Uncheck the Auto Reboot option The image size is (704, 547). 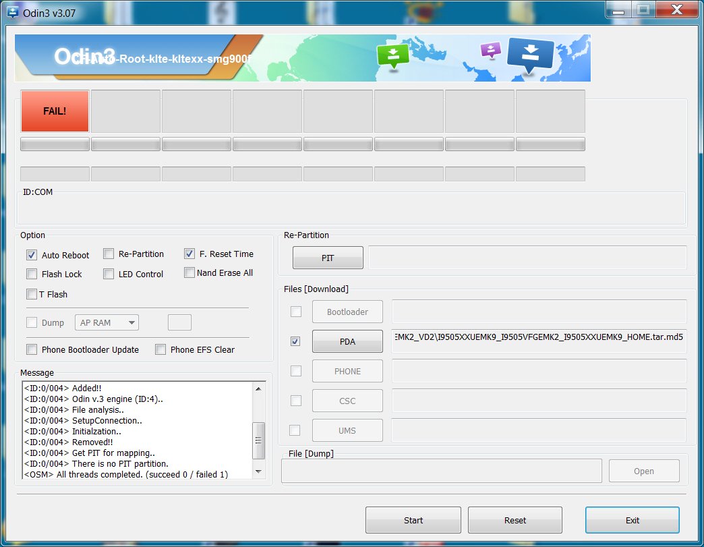32,255
